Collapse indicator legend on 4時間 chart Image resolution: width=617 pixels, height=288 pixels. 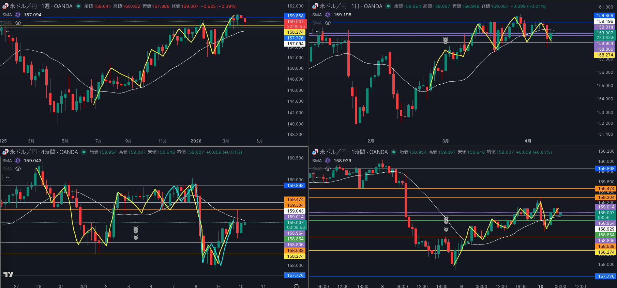pyautogui.click(x=7, y=177)
